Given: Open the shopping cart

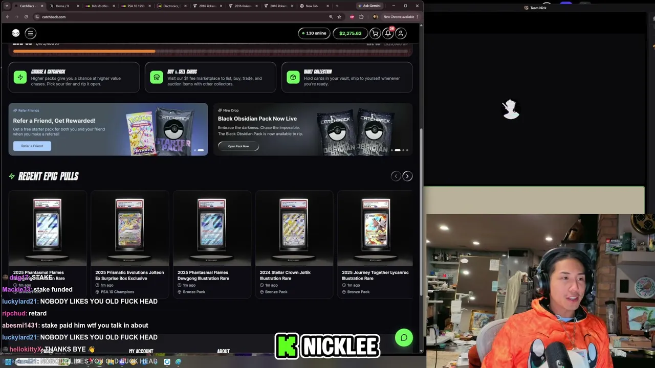Looking at the screenshot, I should [x=375, y=33].
